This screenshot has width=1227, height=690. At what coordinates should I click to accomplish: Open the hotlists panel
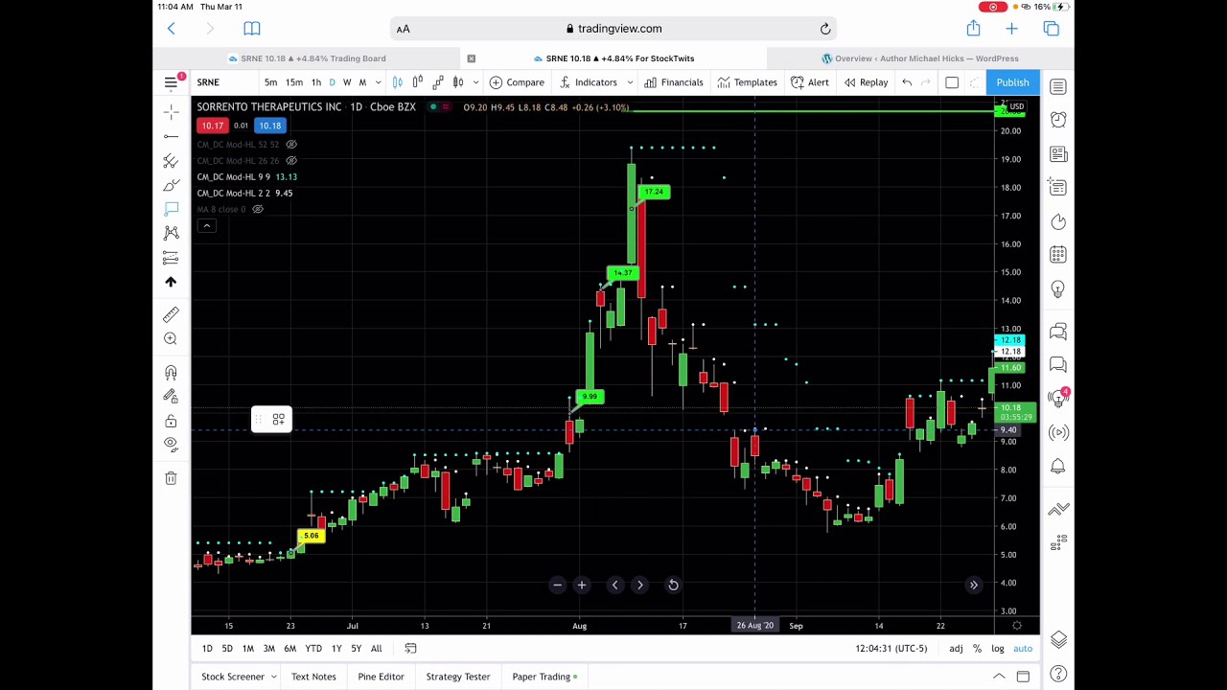(1058, 221)
